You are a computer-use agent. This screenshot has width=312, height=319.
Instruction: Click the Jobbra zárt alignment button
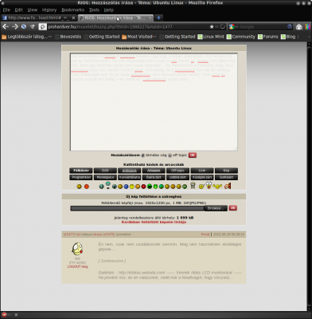point(178,177)
